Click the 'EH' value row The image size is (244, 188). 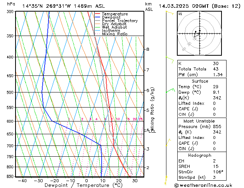click(202, 161)
